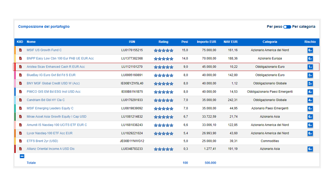Click risk badge 6/7 for MSIF Emerging Leaders
The width and height of the screenshot is (334, 187).
(x=310, y=109)
